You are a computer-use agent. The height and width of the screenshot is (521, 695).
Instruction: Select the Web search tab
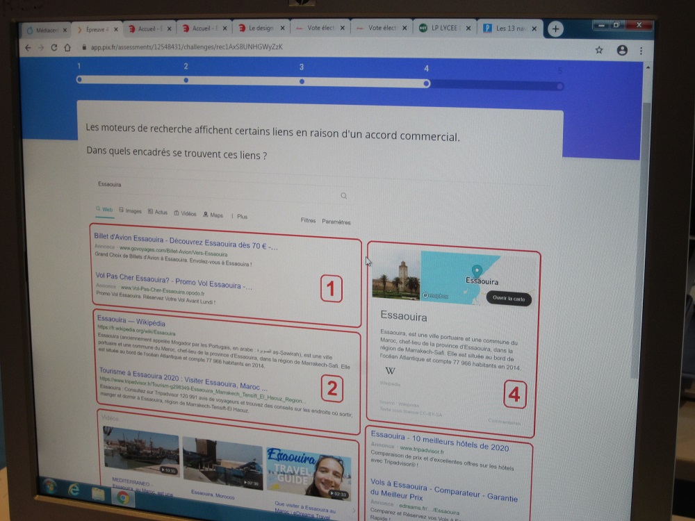pyautogui.click(x=105, y=210)
